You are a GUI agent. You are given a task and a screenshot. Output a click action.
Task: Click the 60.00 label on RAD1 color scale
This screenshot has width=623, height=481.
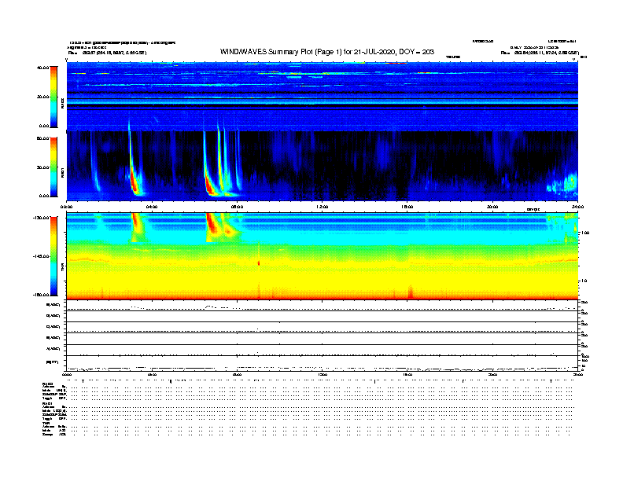[42, 138]
